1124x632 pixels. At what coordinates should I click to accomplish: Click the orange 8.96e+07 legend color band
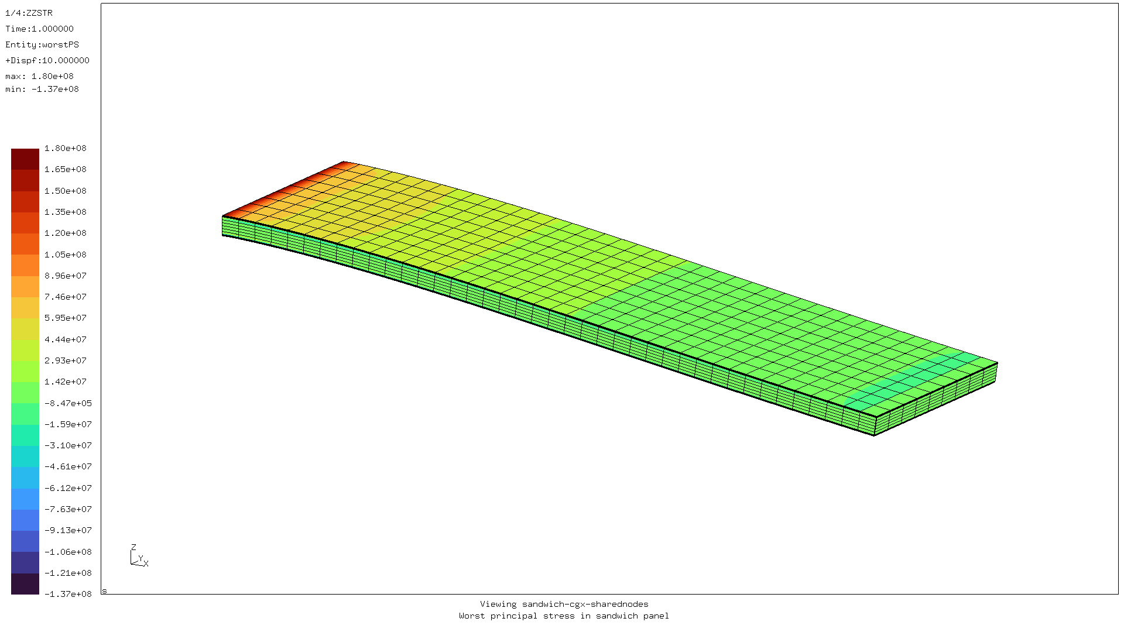point(25,265)
